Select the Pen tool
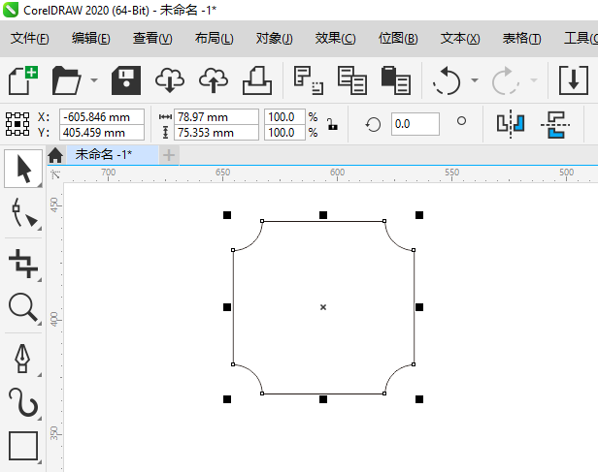The width and height of the screenshot is (598, 472). 22,358
